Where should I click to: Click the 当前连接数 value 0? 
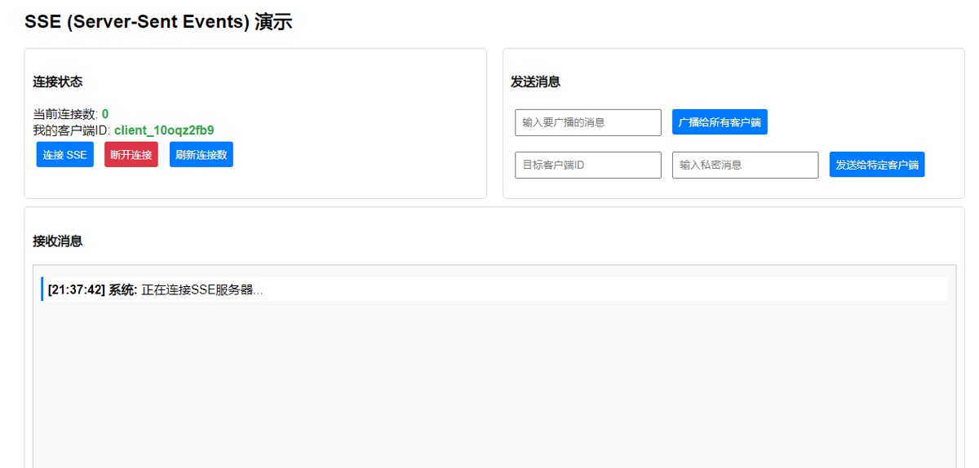pos(105,114)
